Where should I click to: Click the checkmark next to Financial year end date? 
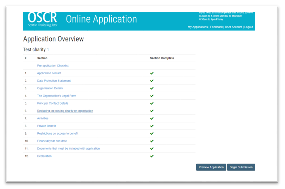click(152, 141)
